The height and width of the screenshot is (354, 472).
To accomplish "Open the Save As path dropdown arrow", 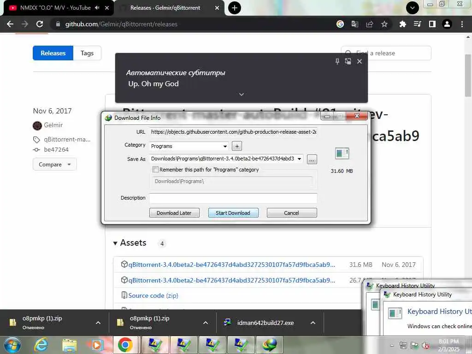I will click(x=299, y=159).
